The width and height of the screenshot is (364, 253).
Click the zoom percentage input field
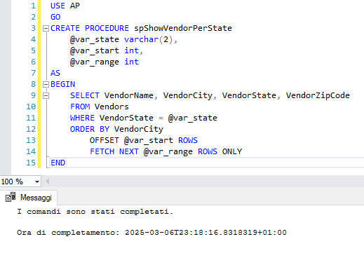click(16, 182)
